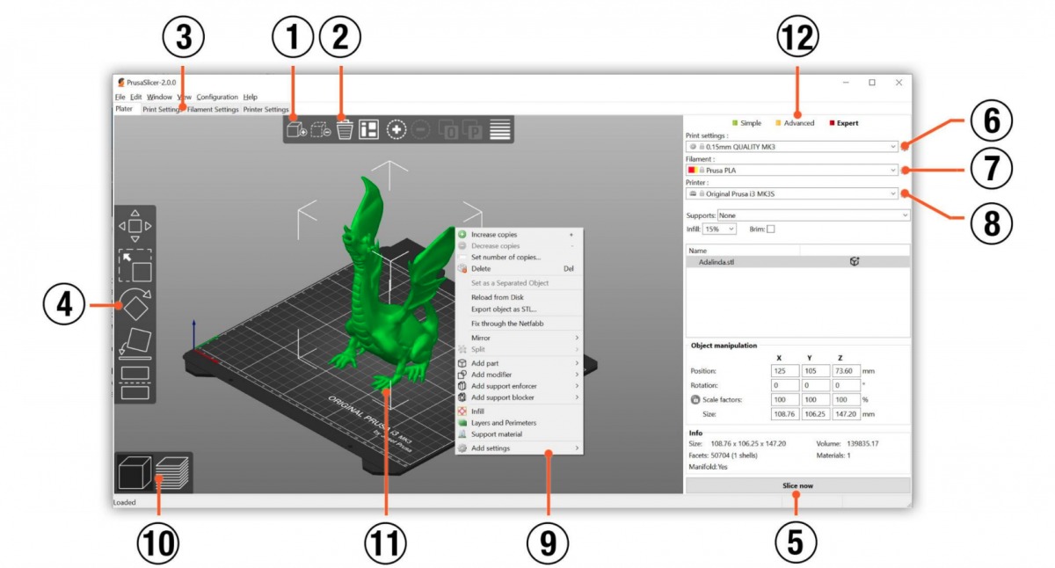Switch to Simple mode
The height and width of the screenshot is (568, 1055).
751,123
